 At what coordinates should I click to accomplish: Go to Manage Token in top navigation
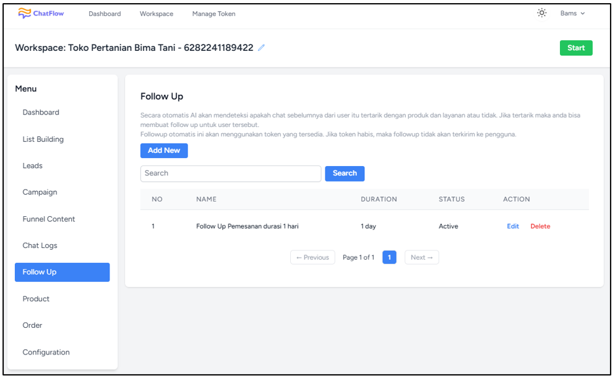(x=213, y=14)
